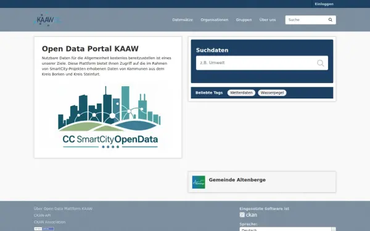Click the 'Sprache:' label in footer
This screenshot has width=370, height=231.
coord(249,224)
